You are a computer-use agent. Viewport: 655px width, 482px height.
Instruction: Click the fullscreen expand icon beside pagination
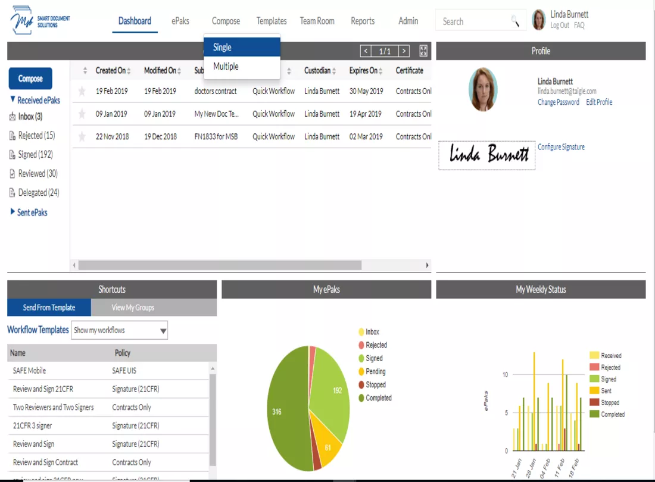(423, 51)
